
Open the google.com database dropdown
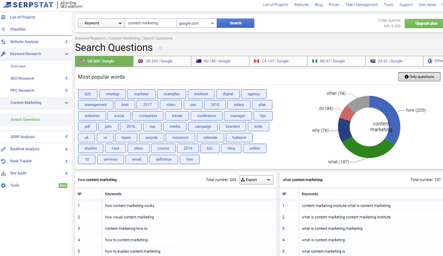coord(196,23)
